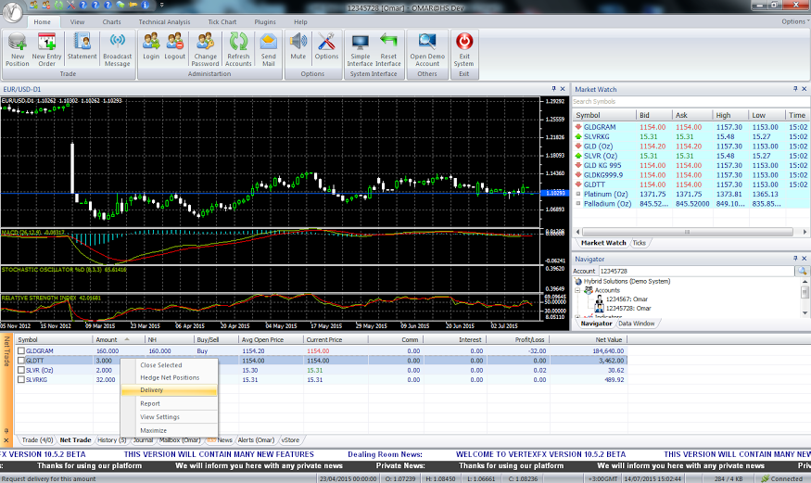Select the SLVRKG row checkbox
The height and width of the screenshot is (483, 811).
[x=21, y=379]
